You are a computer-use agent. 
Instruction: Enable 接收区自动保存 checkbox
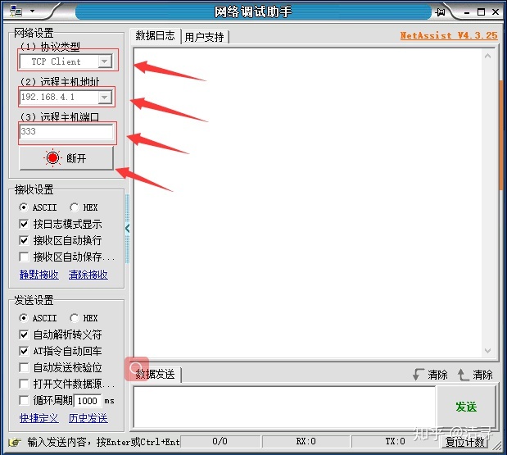point(24,257)
